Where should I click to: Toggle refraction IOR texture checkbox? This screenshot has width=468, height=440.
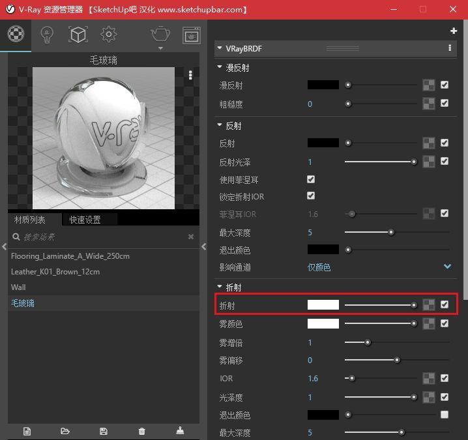pos(445,378)
